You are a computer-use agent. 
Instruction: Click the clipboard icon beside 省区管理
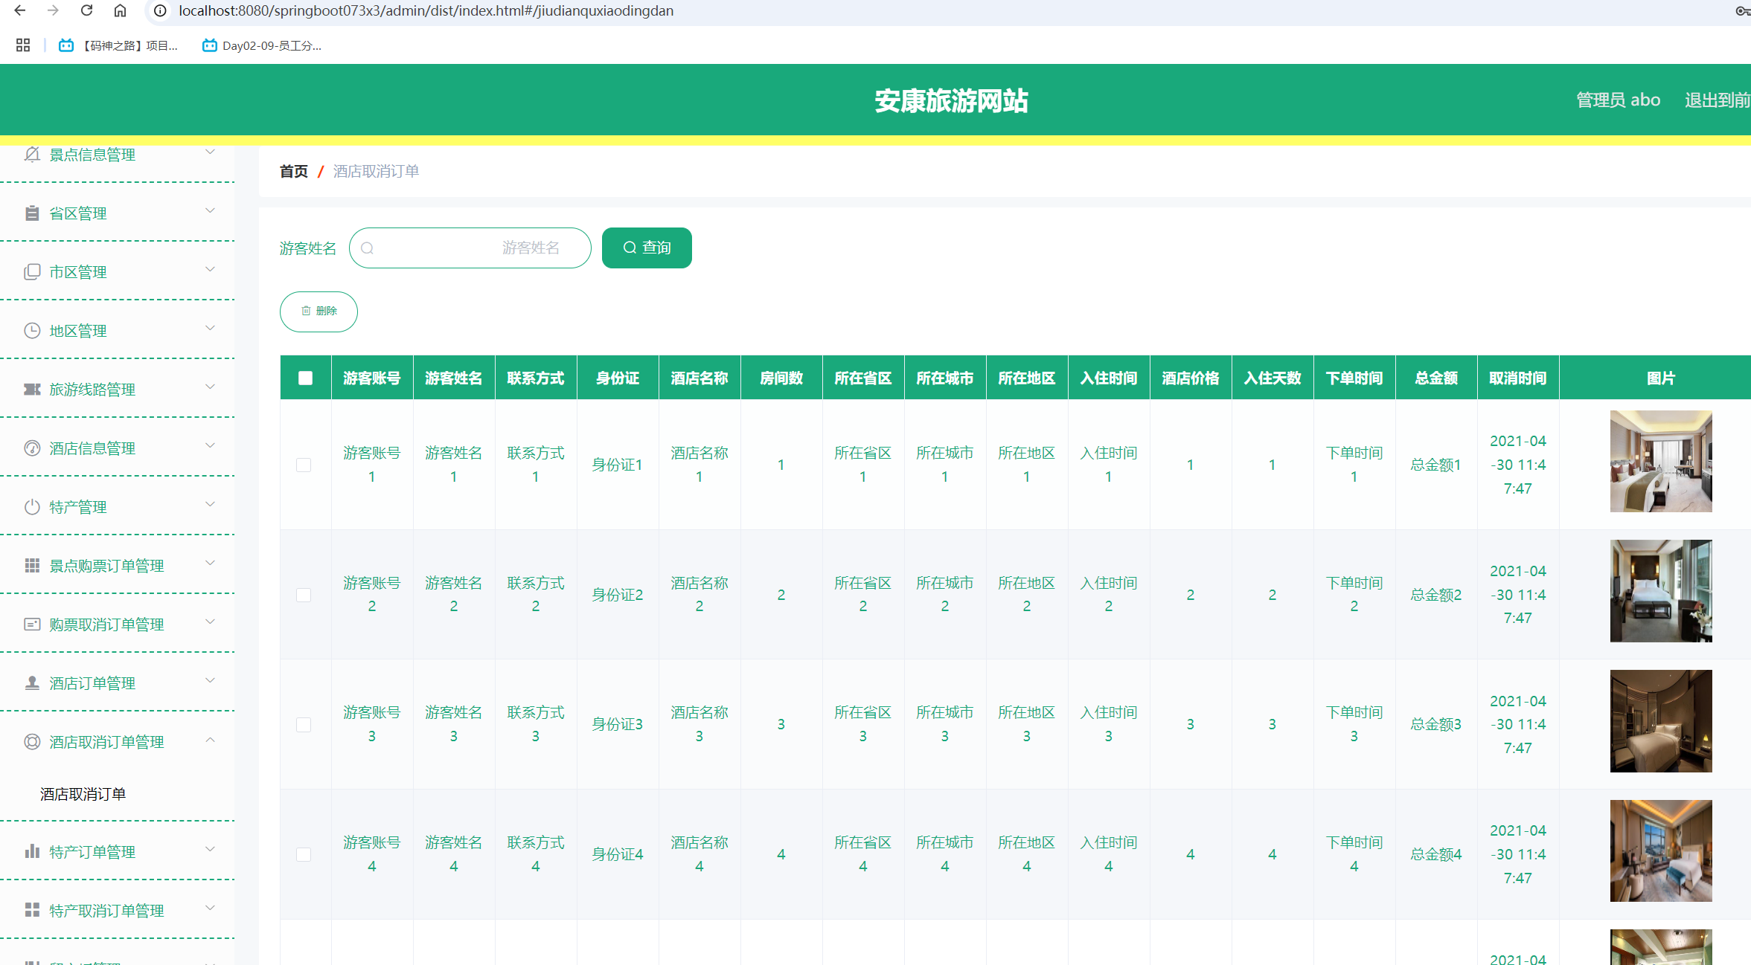point(32,213)
